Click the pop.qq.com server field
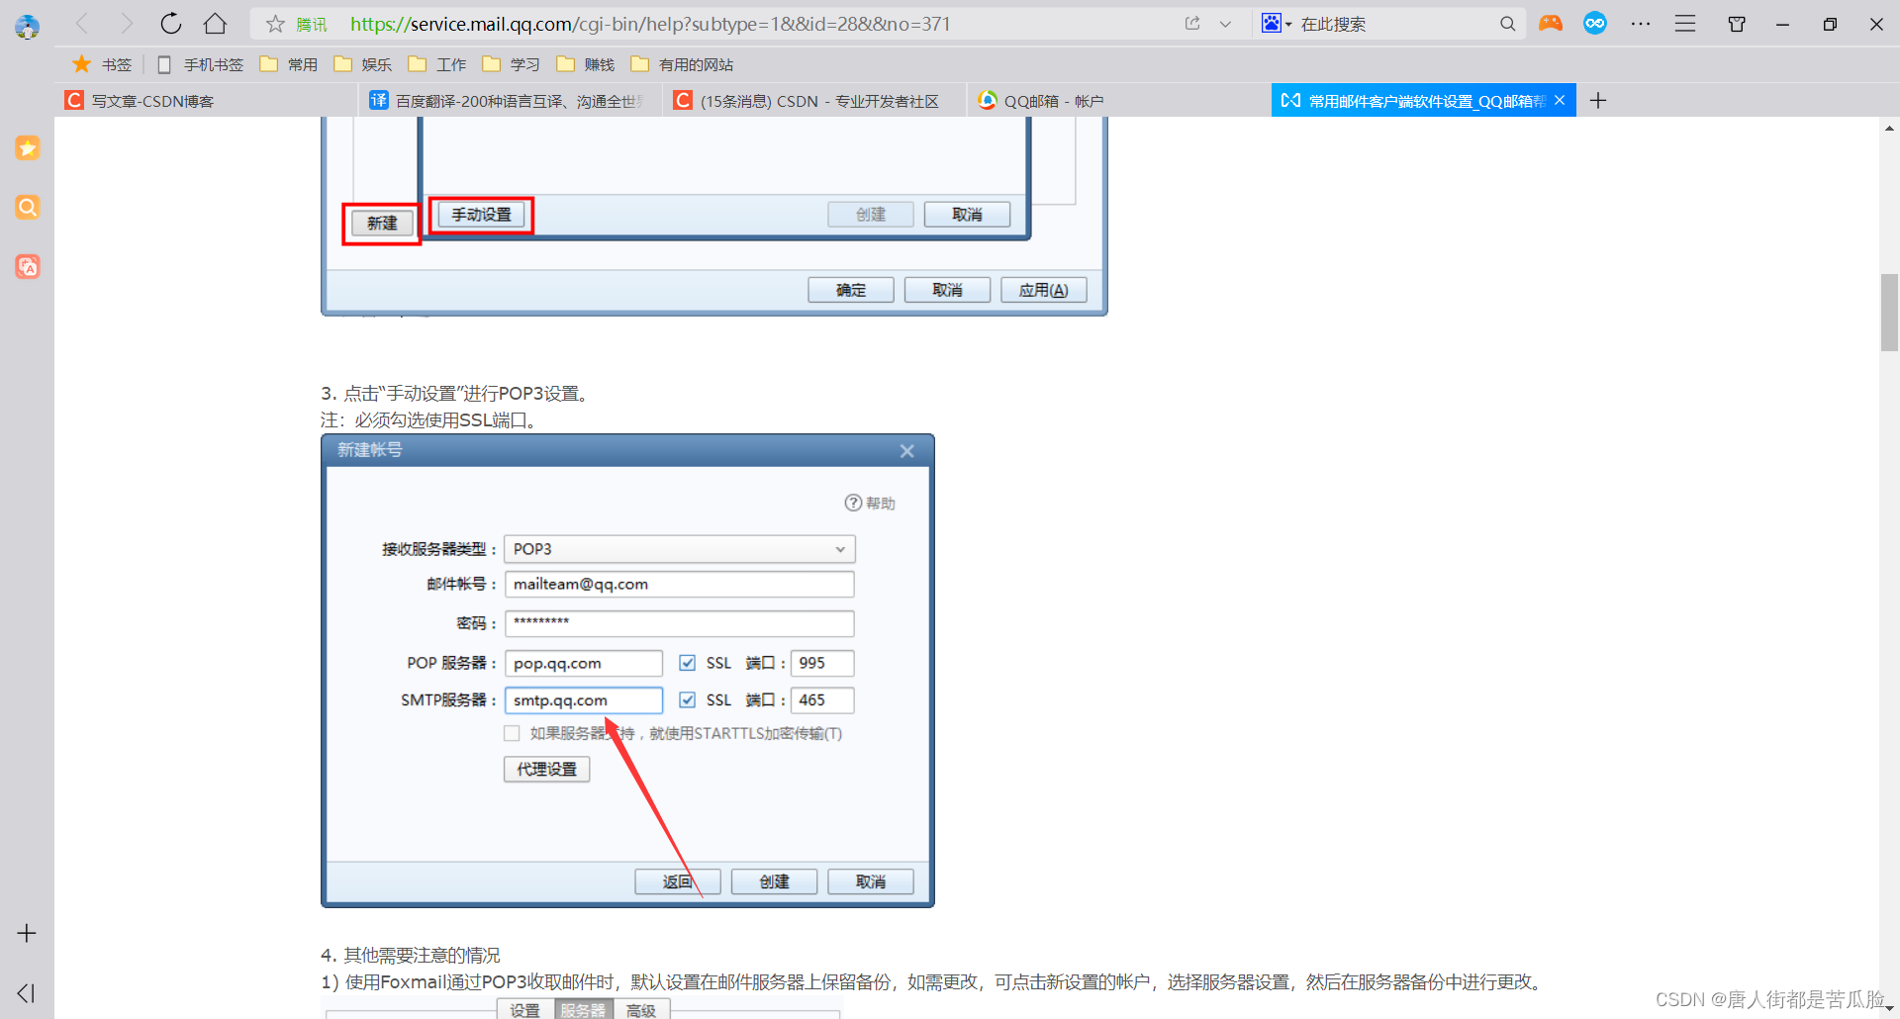Viewport: 1900px width, 1019px height. tap(584, 663)
